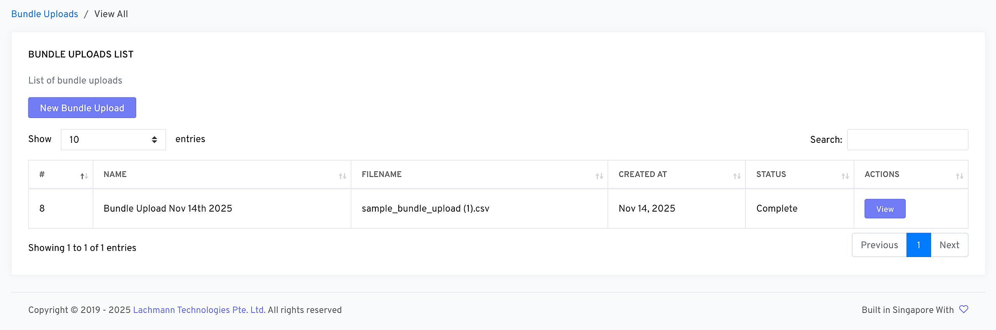Go to Previous page of results
Image resolution: width=996 pixels, height=330 pixels.
click(879, 245)
